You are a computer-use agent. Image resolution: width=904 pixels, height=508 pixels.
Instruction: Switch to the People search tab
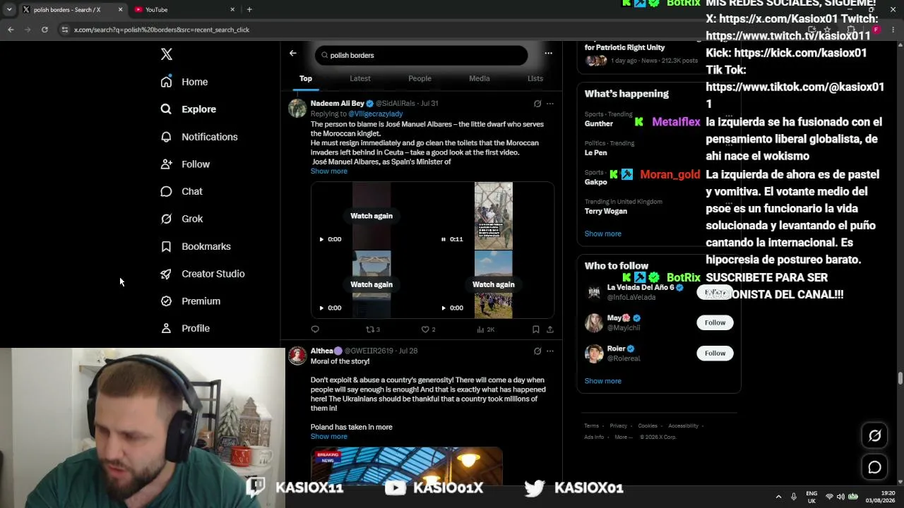pos(420,78)
